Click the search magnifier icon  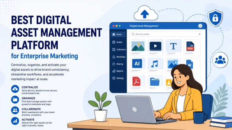tap(133, 34)
